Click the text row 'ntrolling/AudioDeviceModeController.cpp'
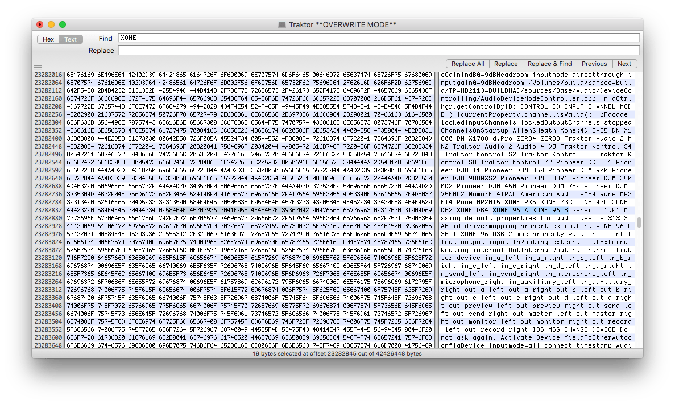Image resolution: width=675 pixels, height=404 pixels. coord(536,98)
